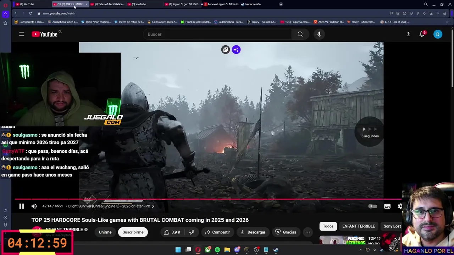454x255 pixels.
Task: Focus the Buscar search field
Action: coord(217,34)
